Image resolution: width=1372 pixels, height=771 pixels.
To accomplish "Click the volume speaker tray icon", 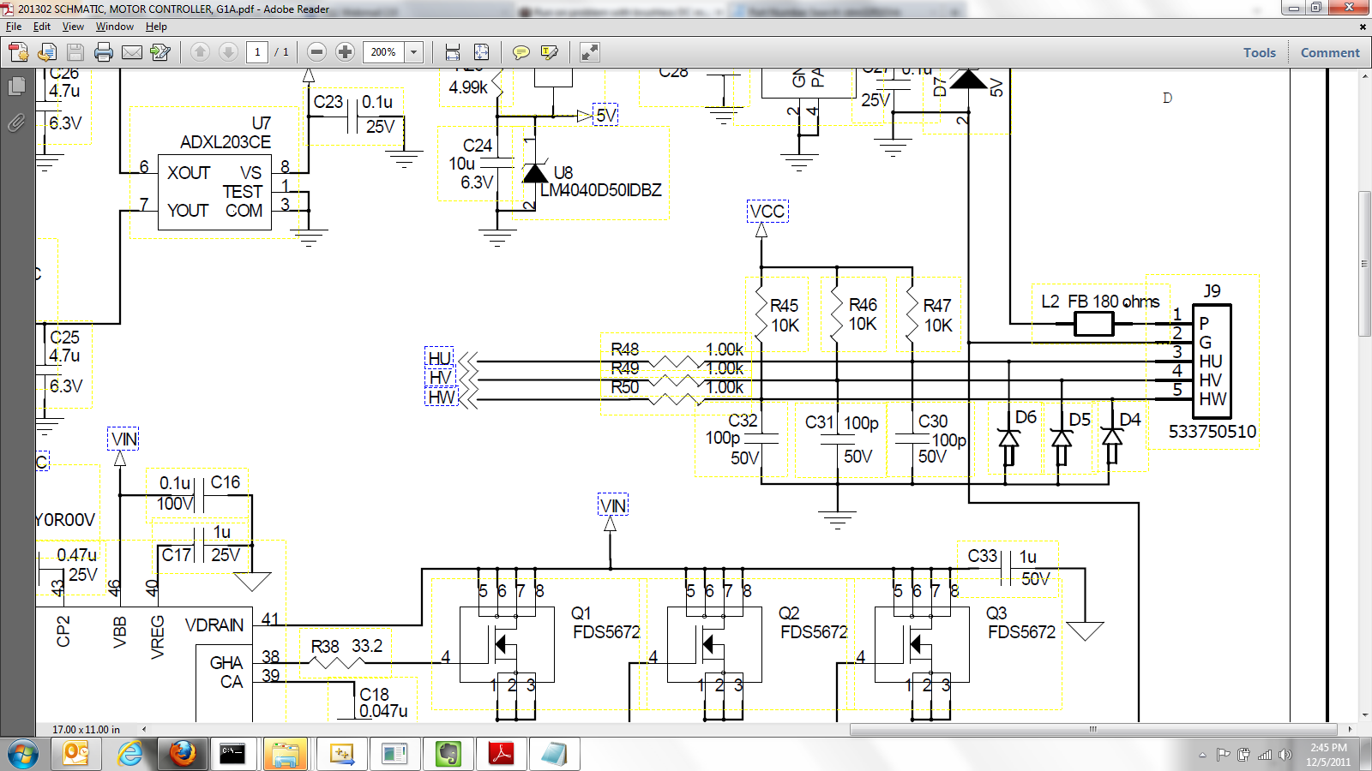I will click(1285, 755).
